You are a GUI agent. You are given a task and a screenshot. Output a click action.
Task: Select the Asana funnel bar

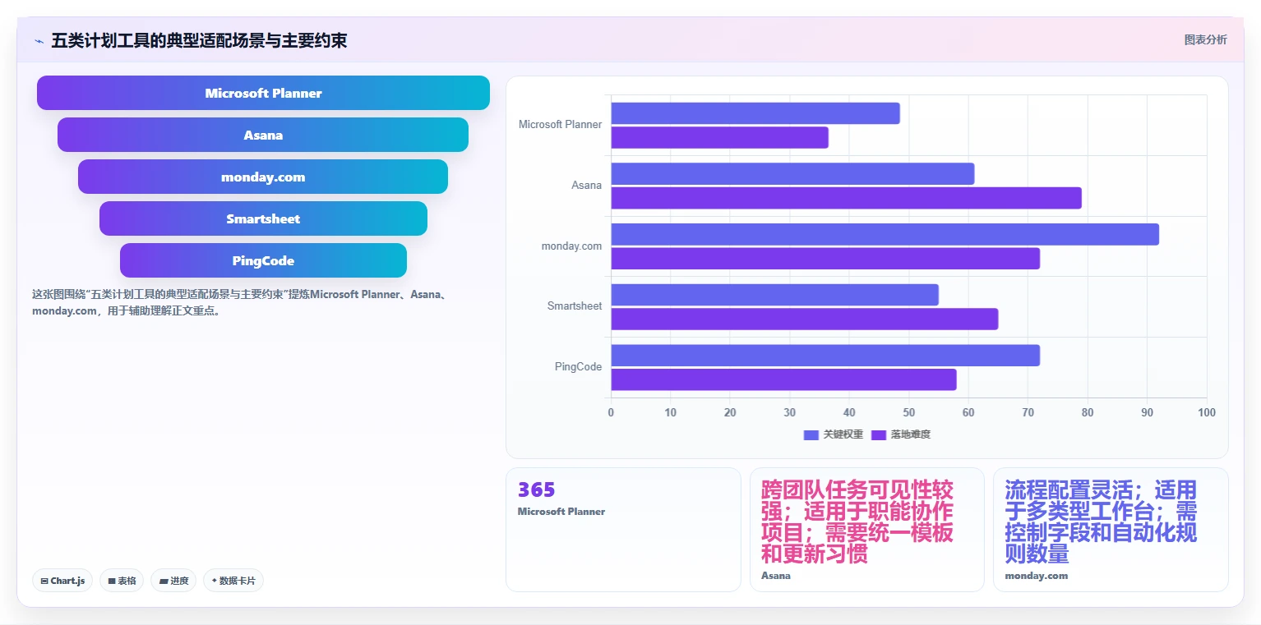(263, 135)
